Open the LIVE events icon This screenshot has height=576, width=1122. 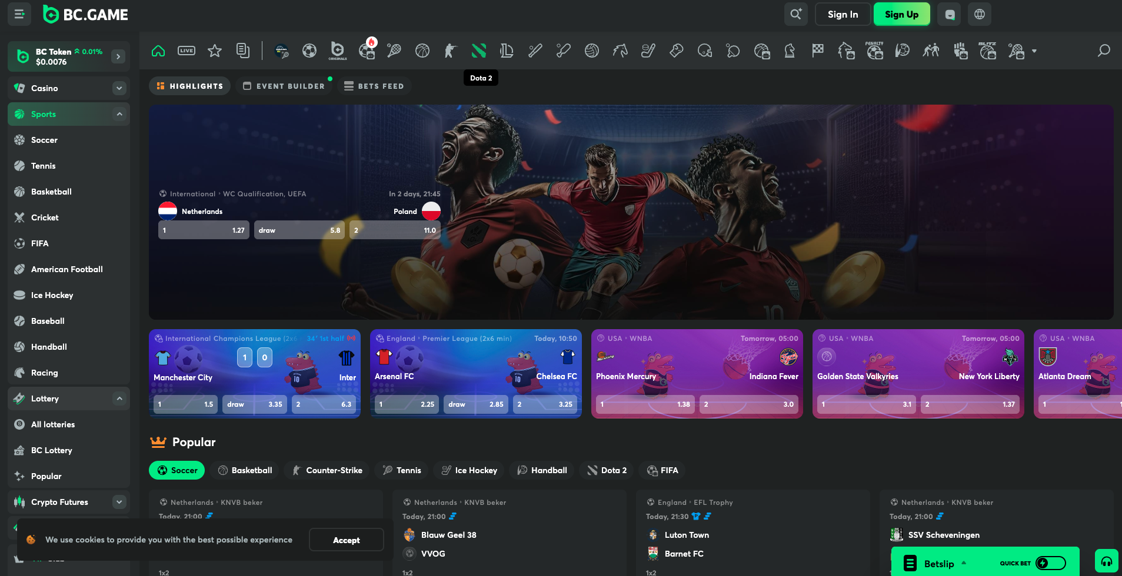click(187, 51)
